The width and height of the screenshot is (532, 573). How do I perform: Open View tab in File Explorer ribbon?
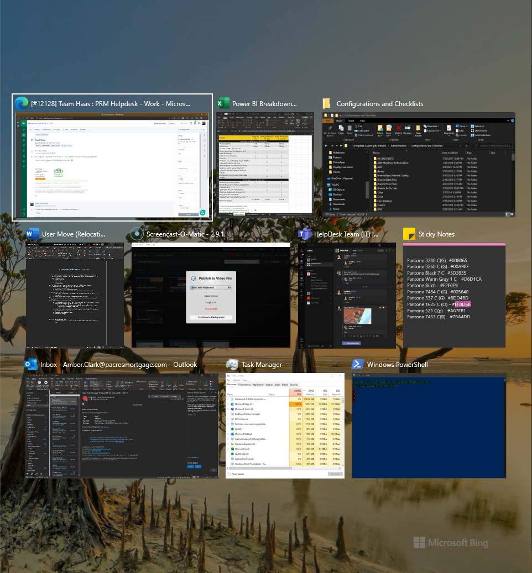(x=362, y=120)
